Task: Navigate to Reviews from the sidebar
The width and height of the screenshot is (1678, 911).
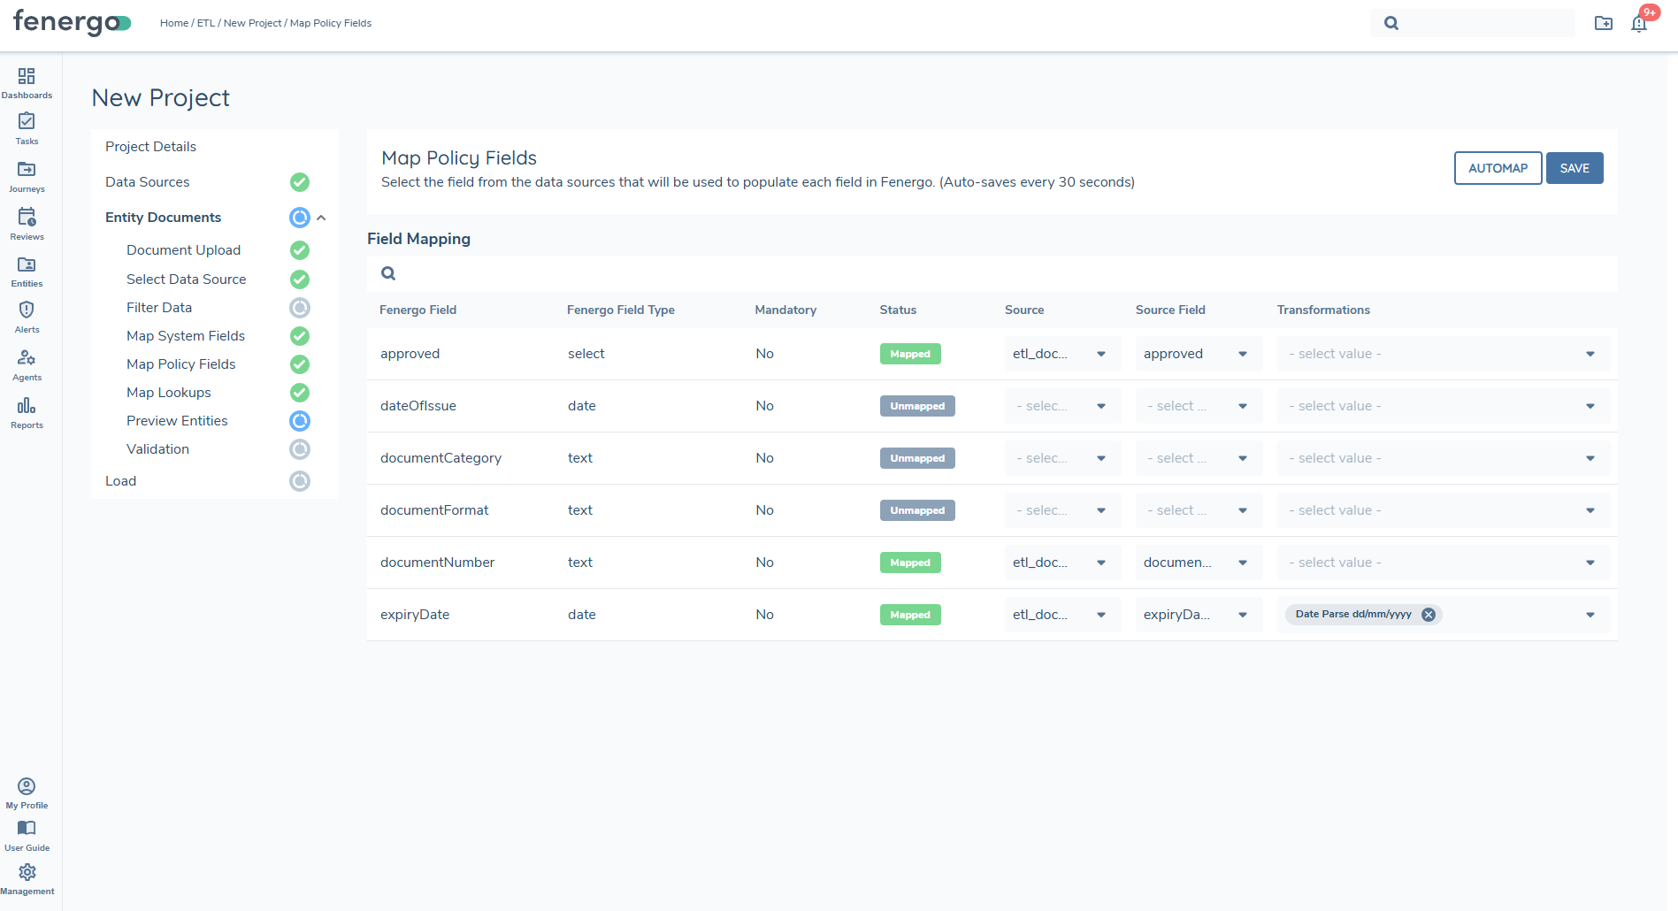Action: tap(27, 221)
